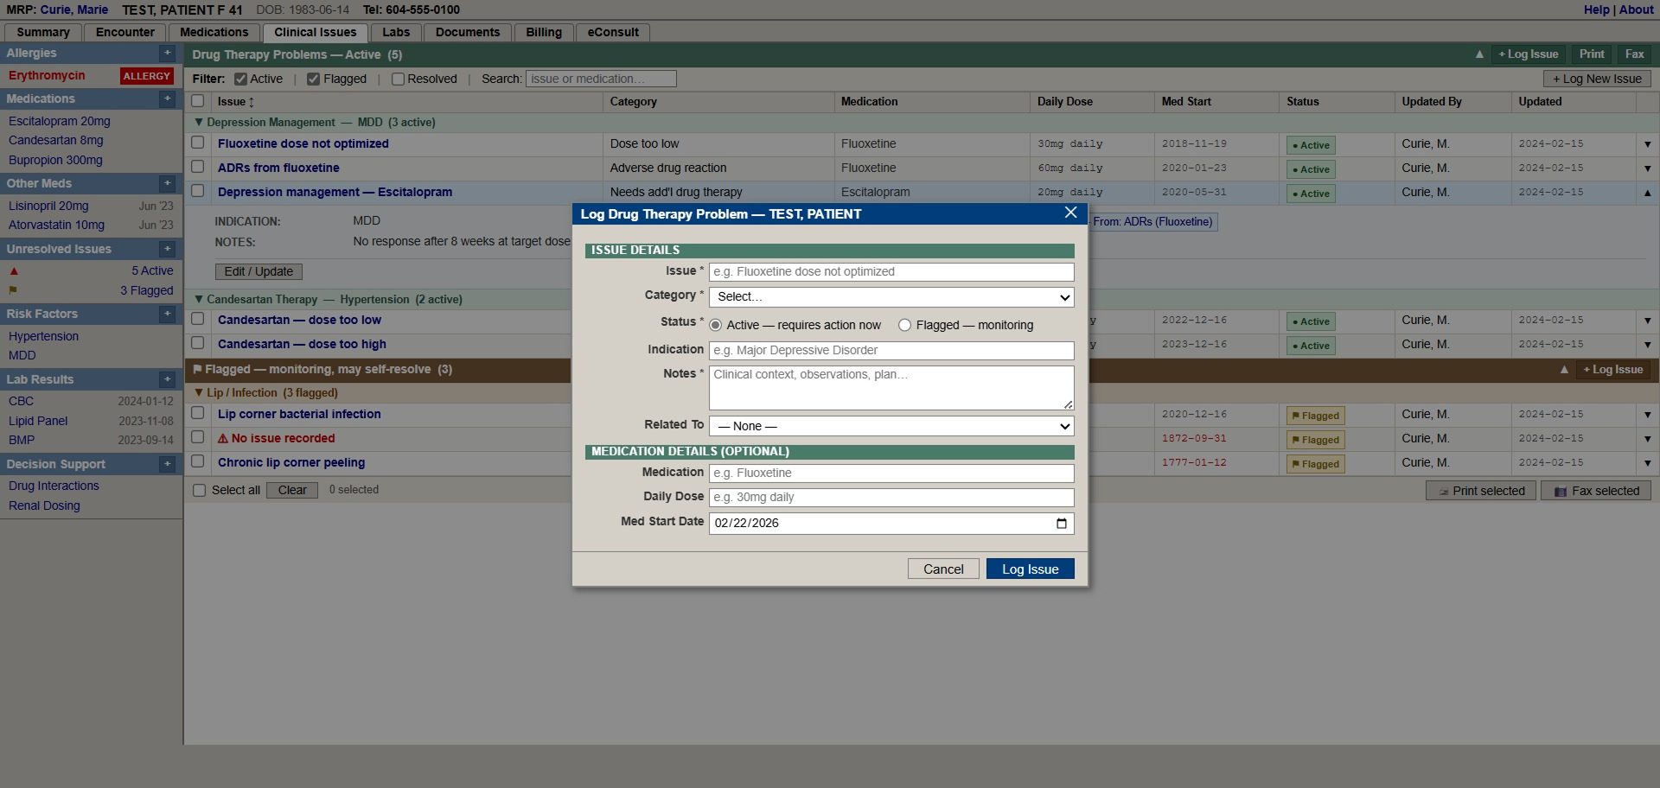
Task: Click plus icon on Allergies panel
Action: [x=168, y=54]
